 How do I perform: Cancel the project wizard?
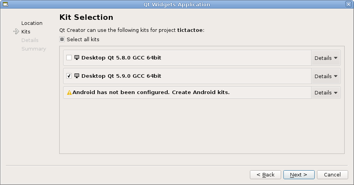pos(332,175)
